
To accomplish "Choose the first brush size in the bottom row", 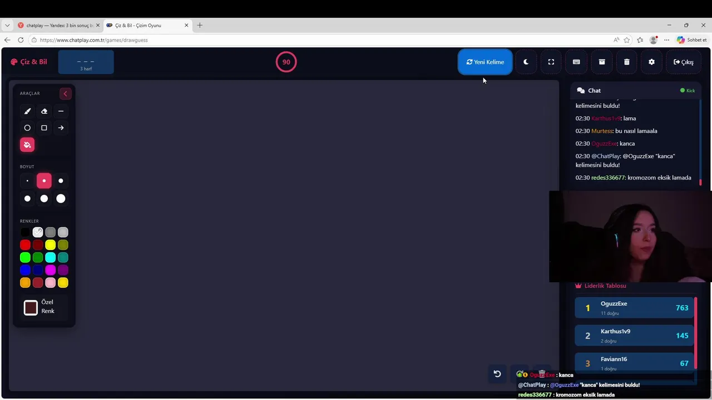I will pos(27,198).
